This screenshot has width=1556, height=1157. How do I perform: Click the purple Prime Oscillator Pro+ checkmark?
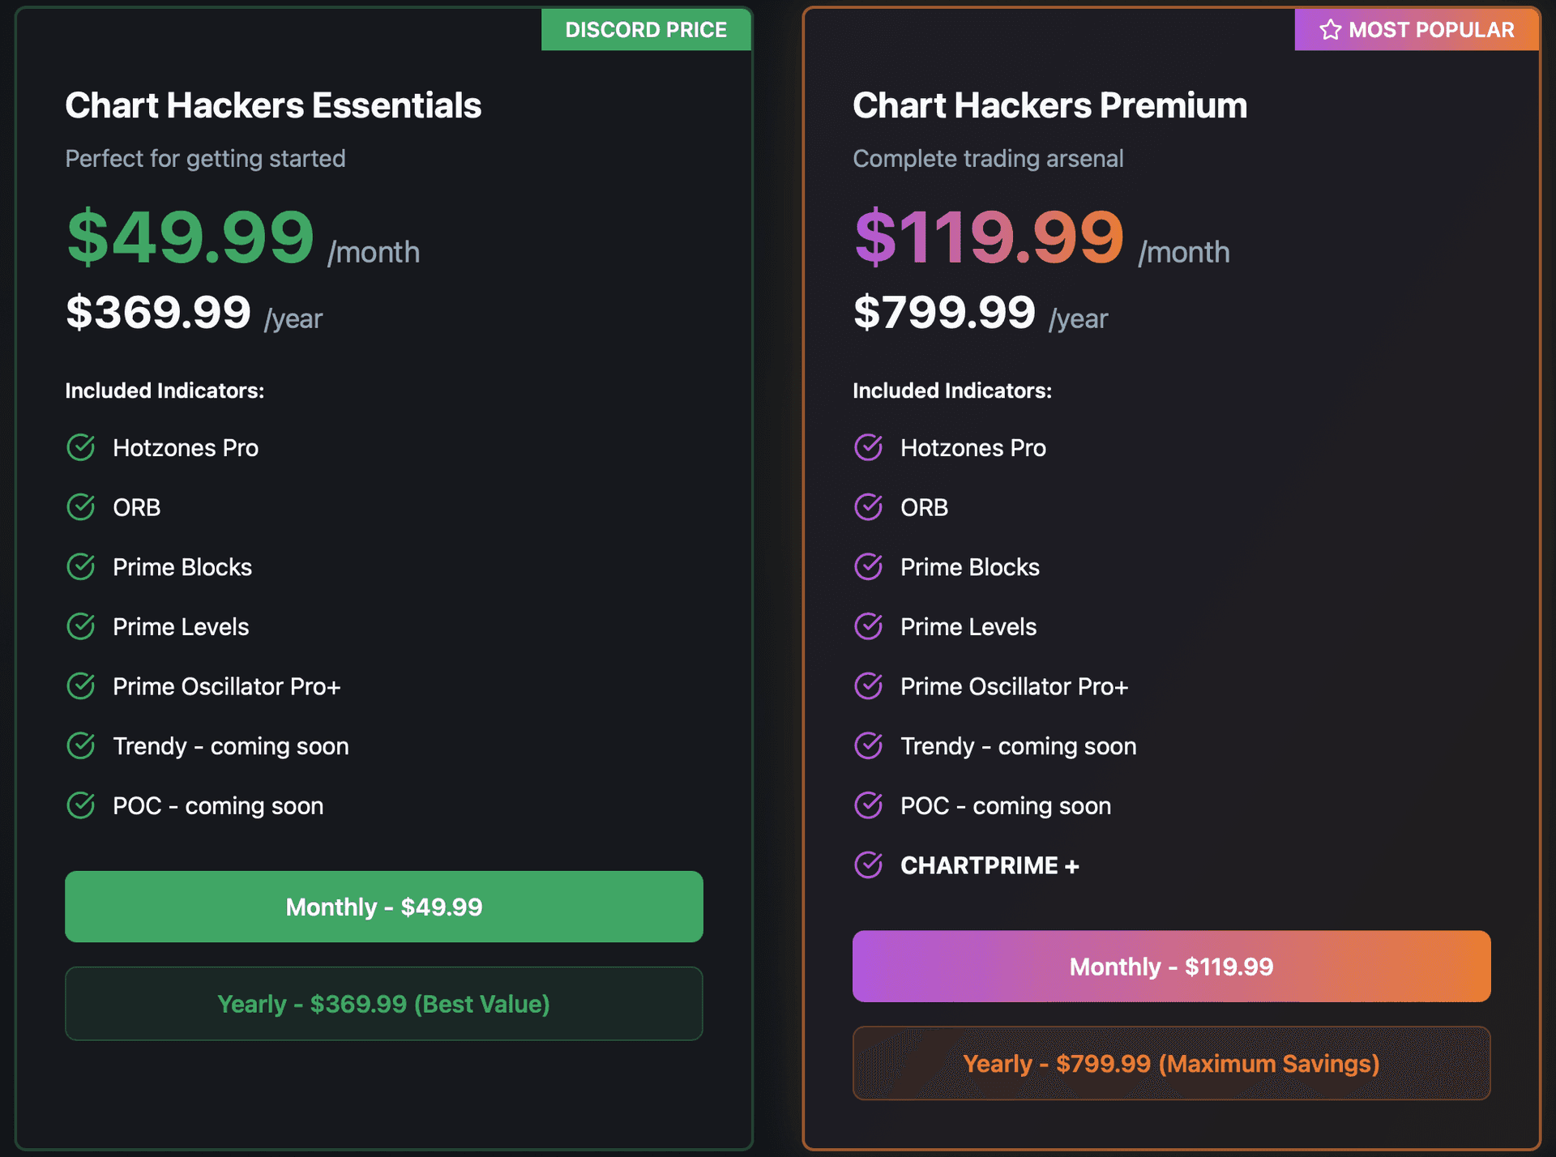869,685
